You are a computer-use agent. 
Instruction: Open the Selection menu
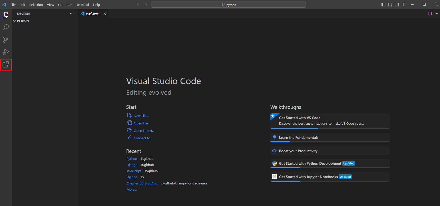(36, 5)
